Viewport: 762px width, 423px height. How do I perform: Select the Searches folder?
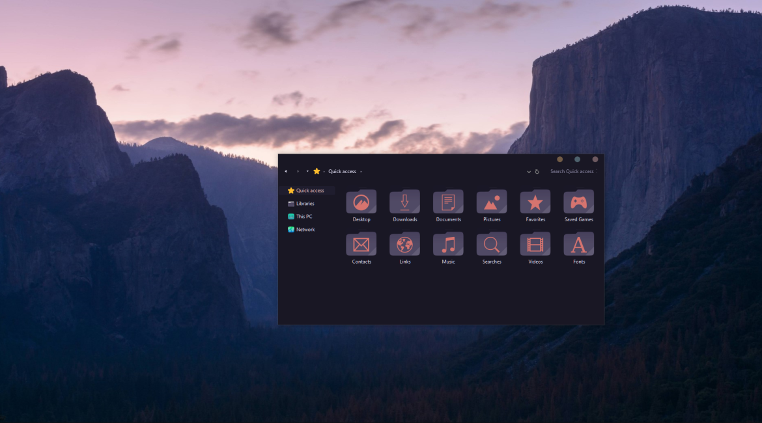pos(492,245)
